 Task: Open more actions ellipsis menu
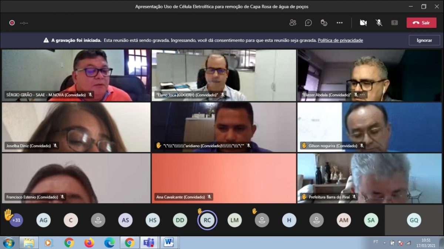pyautogui.click(x=339, y=23)
